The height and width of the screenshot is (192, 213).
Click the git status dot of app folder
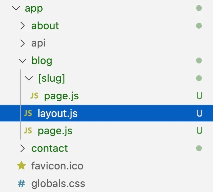coord(199,8)
